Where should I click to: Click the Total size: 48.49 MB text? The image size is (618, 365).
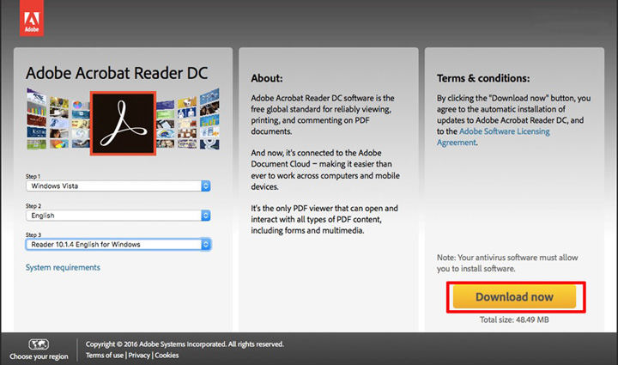coord(514,319)
